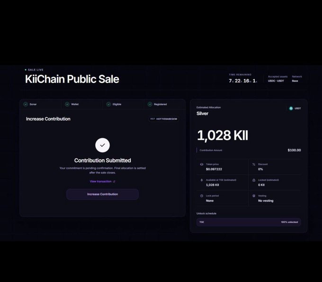Click the 0 KII locked value

pyautogui.click(x=261, y=185)
